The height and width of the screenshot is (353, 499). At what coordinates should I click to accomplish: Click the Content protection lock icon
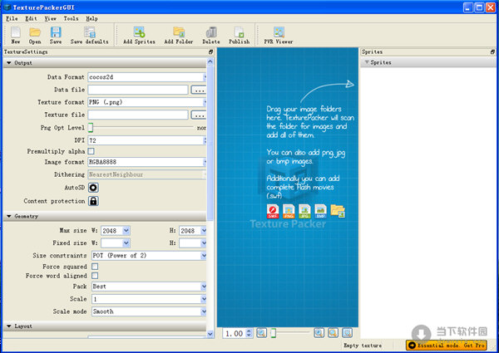click(93, 201)
